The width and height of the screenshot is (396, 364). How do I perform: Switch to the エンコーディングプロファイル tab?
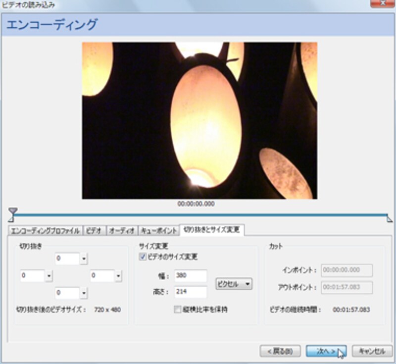click(45, 231)
